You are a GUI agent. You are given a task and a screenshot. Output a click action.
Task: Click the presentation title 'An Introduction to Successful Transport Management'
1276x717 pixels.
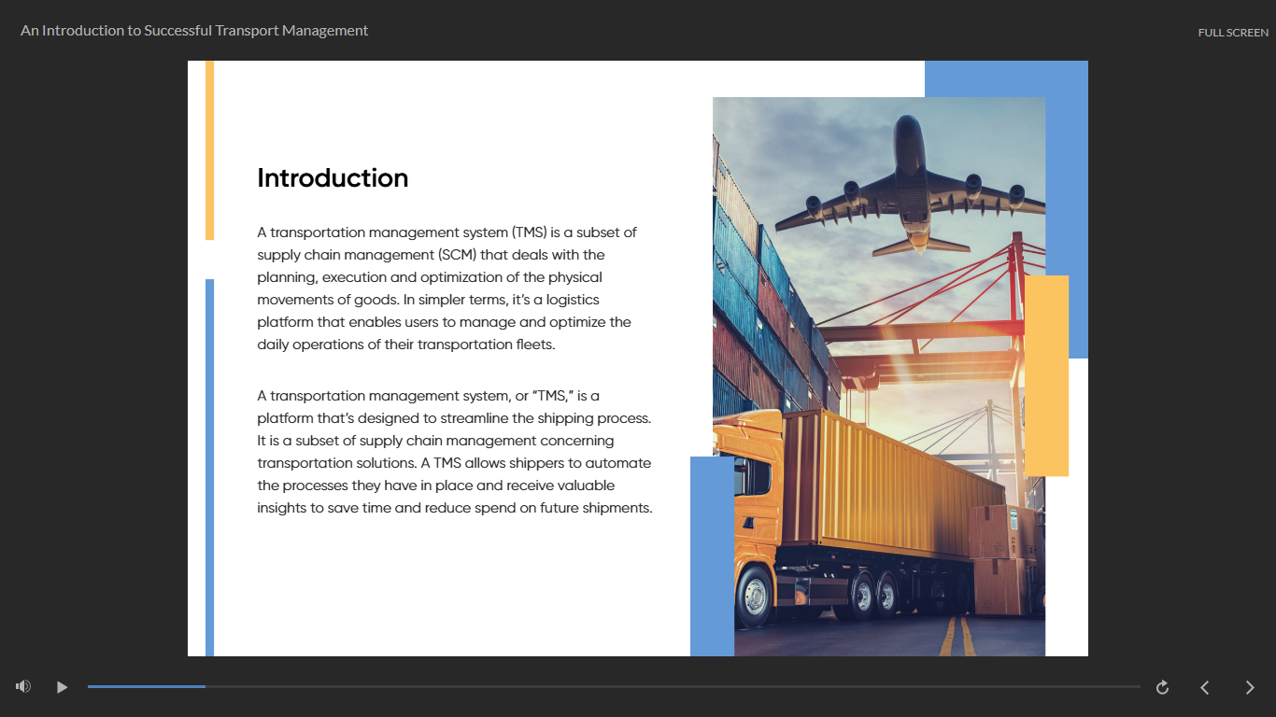(194, 31)
